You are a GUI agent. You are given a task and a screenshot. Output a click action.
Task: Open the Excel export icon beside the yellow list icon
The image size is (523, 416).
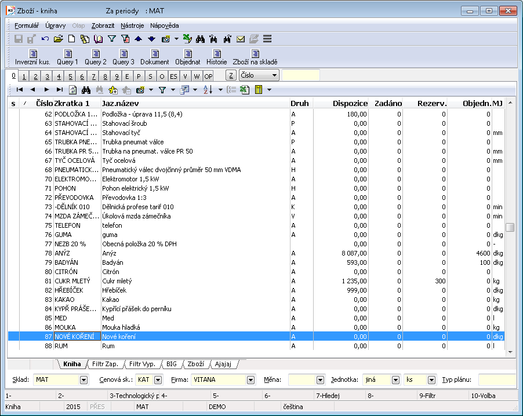[x=245, y=90]
